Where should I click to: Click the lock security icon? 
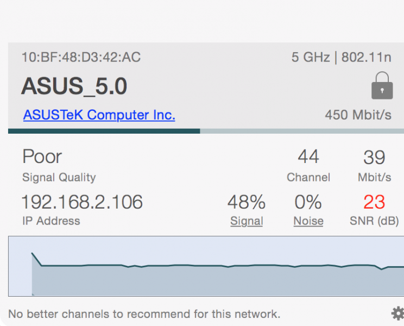coord(382,86)
